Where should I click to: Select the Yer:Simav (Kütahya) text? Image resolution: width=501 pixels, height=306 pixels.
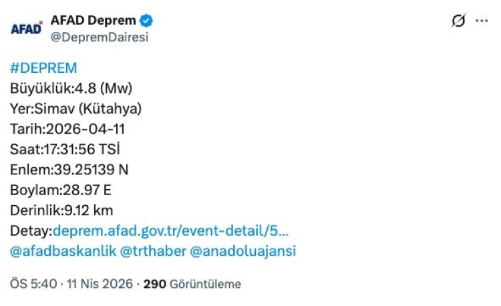75,109
